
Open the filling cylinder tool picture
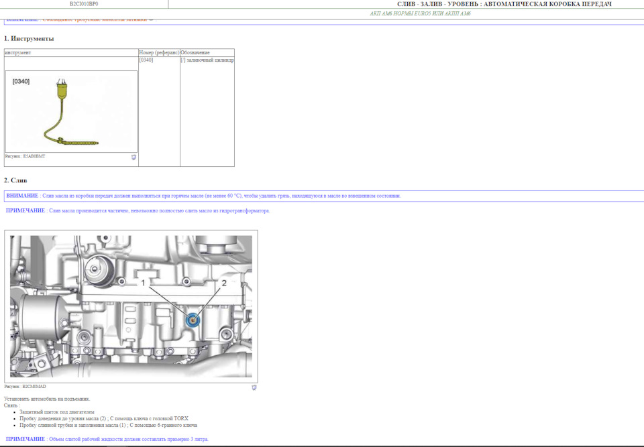[x=72, y=111]
